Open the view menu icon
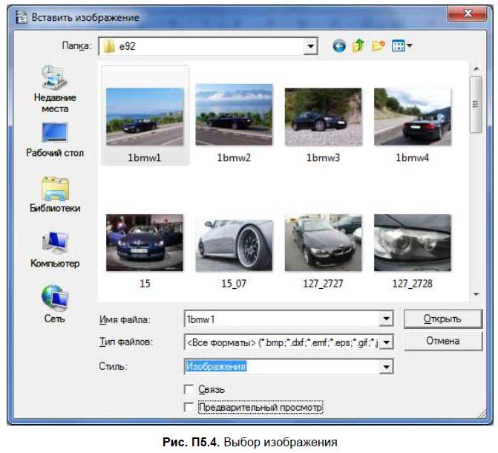This screenshot has height=453, width=498. click(x=402, y=46)
